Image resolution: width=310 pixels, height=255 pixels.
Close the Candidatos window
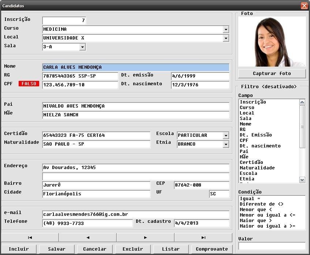coord(304,6)
